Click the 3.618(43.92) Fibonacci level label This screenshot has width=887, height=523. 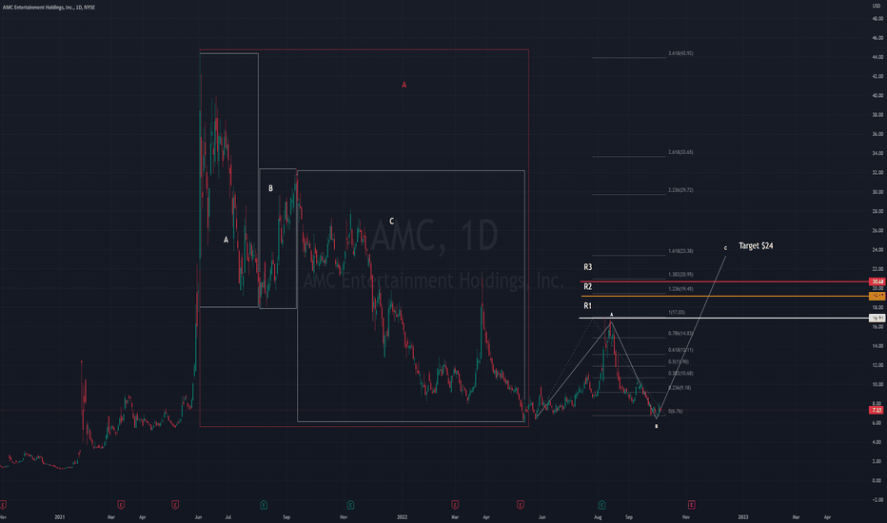(x=680, y=53)
